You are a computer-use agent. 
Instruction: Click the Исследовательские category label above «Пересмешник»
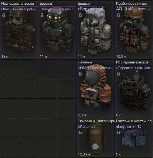[x=132, y=62]
